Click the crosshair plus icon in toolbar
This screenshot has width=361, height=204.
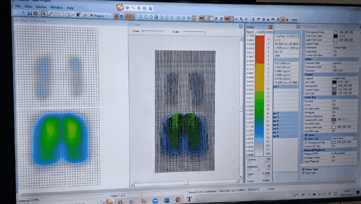(246, 19)
